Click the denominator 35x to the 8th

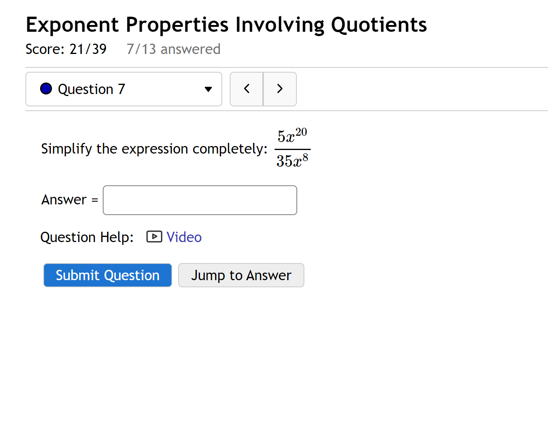point(292,161)
